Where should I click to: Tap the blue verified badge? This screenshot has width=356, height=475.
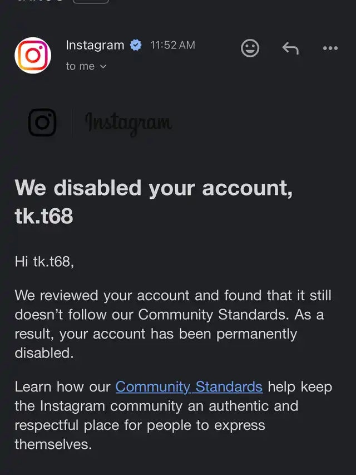pyautogui.click(x=136, y=46)
